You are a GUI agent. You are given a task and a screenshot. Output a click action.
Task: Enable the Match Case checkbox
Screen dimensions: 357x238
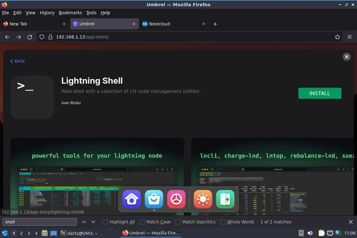[x=142, y=222]
